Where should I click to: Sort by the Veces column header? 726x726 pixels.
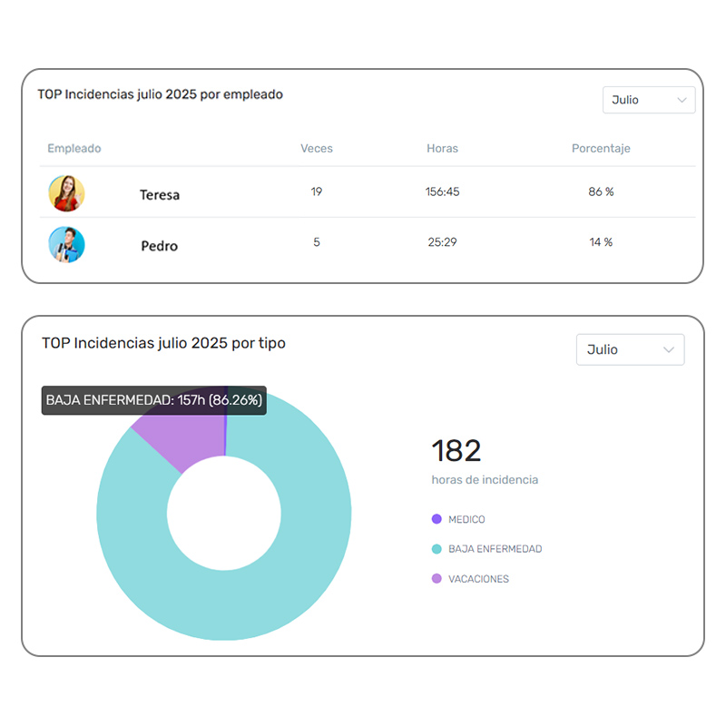(x=317, y=148)
